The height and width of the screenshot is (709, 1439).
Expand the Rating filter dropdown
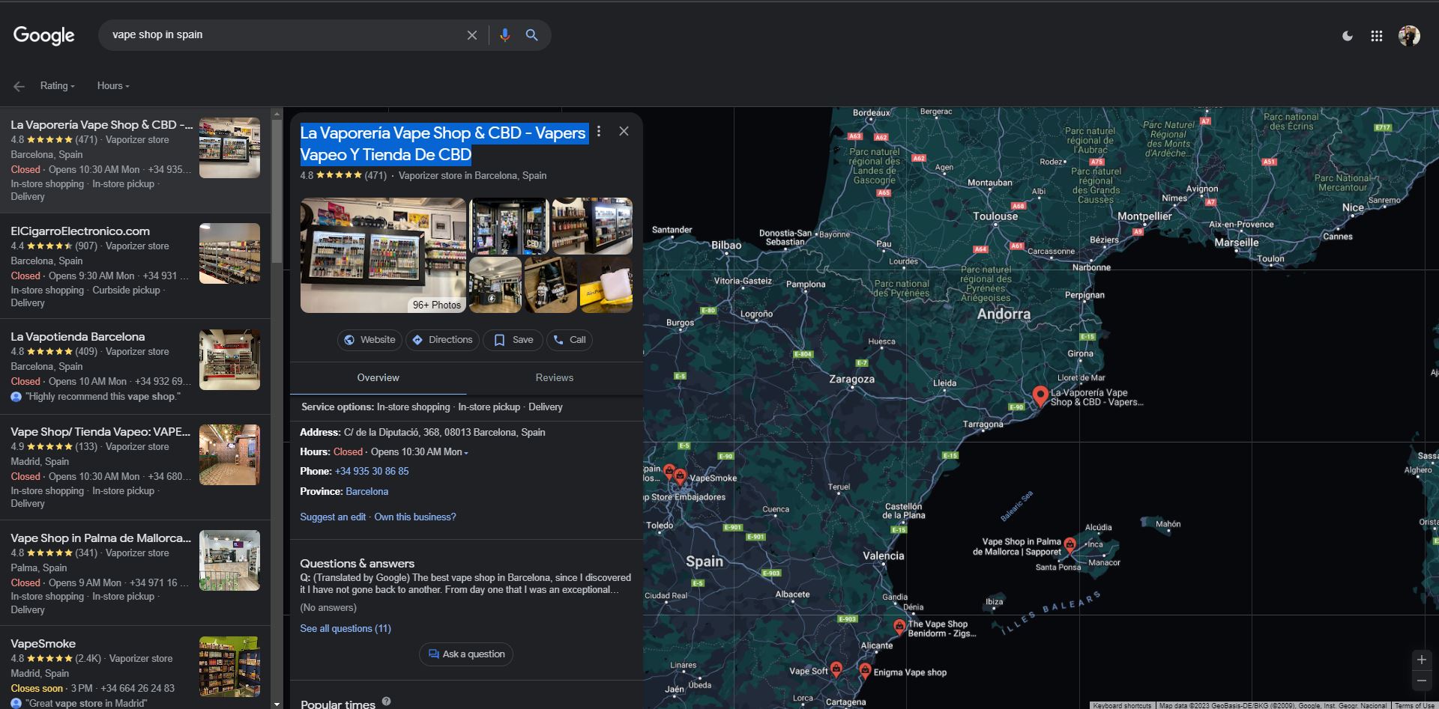point(57,86)
